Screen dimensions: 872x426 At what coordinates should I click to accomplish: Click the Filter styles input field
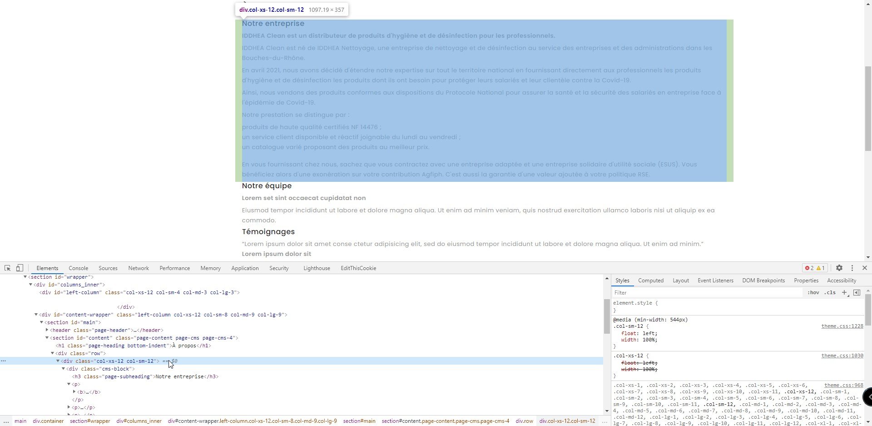click(x=708, y=293)
